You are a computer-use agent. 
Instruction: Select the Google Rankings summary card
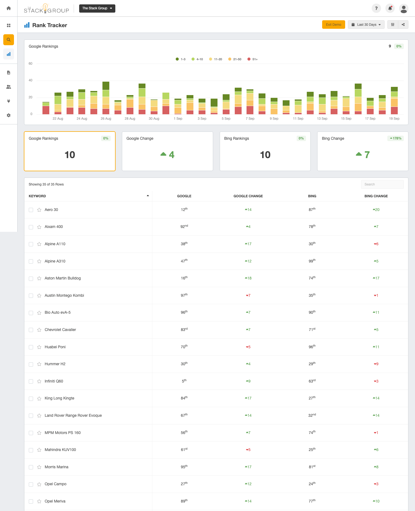point(70,151)
